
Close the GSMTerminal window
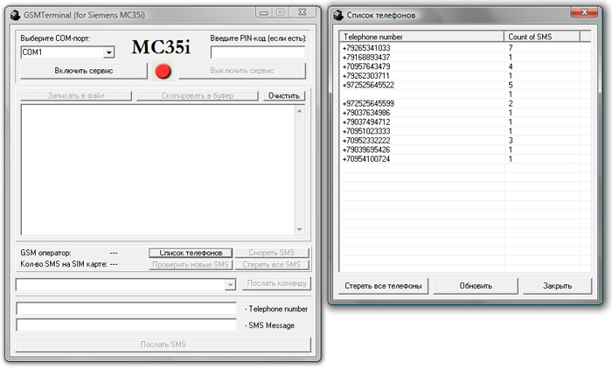(303, 12)
